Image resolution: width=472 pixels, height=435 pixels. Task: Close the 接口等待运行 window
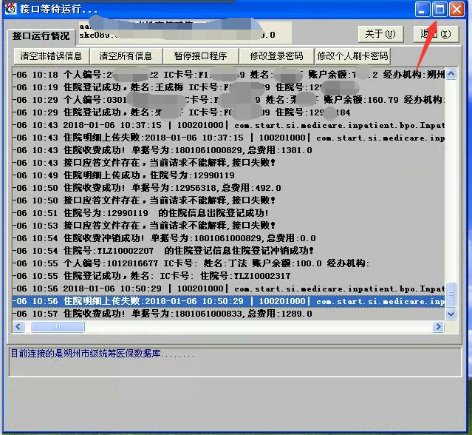pos(456,10)
